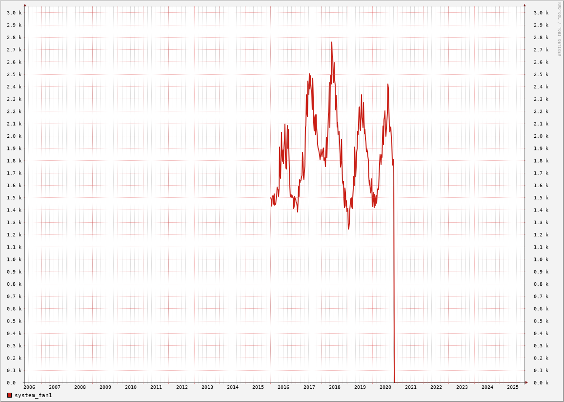Click the red system_fan1 legend color swatch
The height and width of the screenshot is (402, 564).
(9, 395)
